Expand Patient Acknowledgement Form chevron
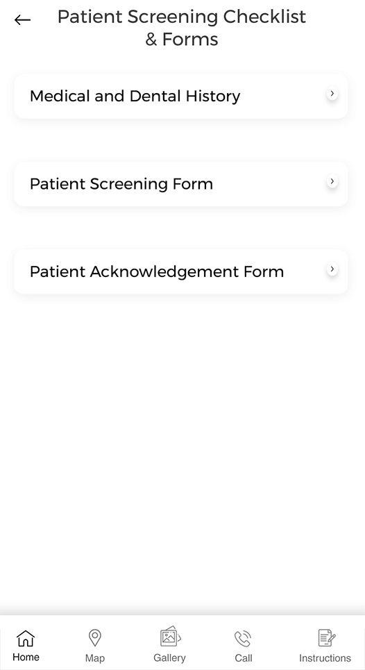The width and height of the screenshot is (365, 670). pos(332,269)
